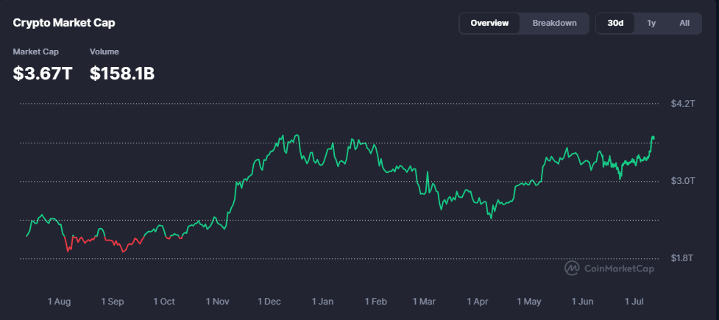Click the Crypto Market Cap title
The width and height of the screenshot is (719, 320).
pos(64,23)
